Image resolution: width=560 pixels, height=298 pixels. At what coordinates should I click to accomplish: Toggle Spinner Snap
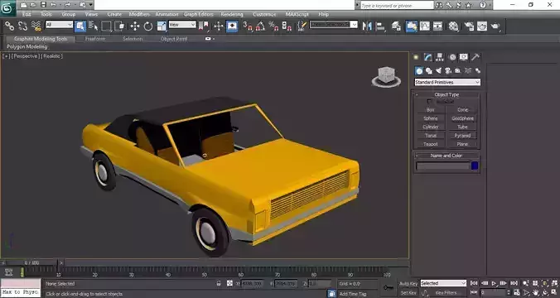click(x=287, y=26)
